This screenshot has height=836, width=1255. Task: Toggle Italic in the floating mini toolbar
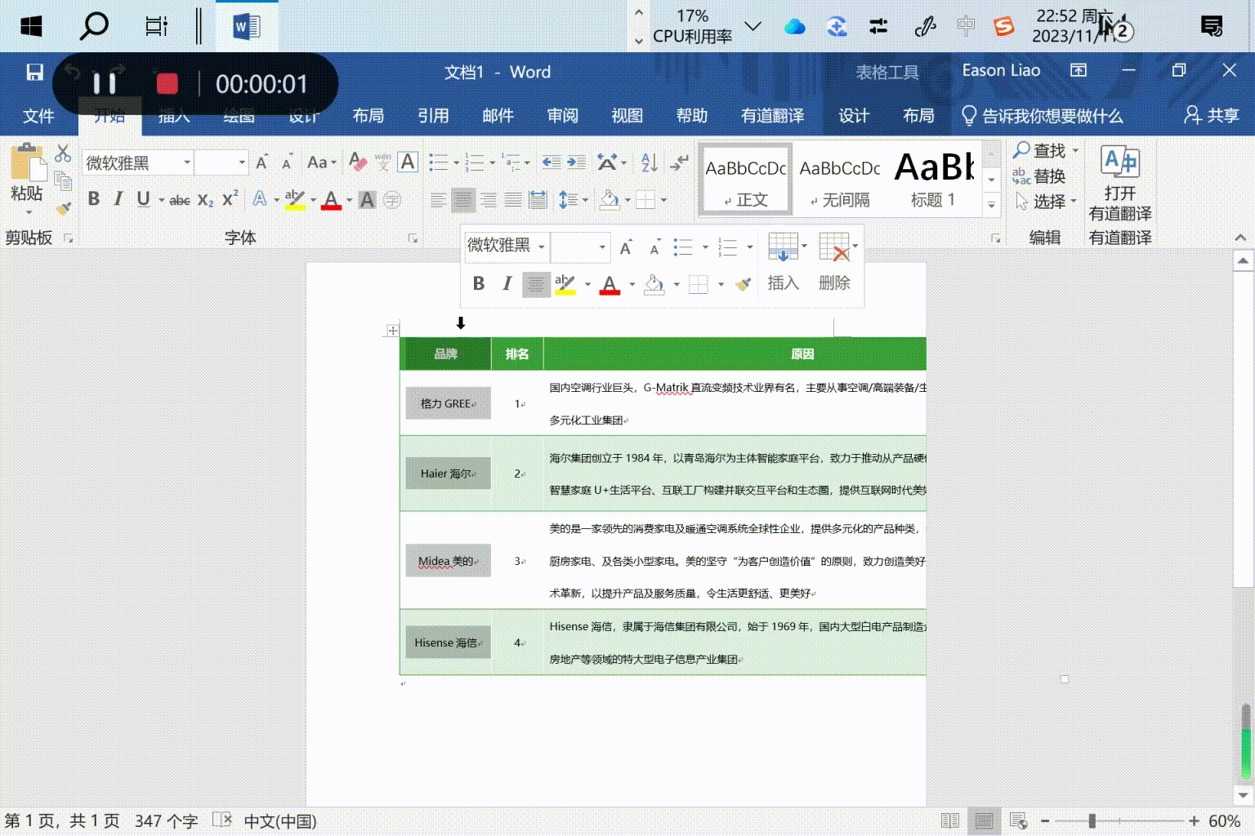(x=507, y=283)
